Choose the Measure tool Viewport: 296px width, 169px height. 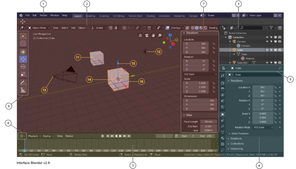pos(23,90)
